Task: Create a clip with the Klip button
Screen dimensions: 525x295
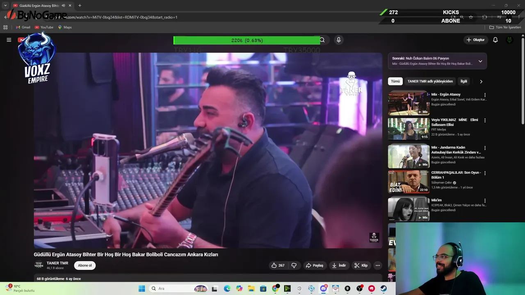Action: 361,265
